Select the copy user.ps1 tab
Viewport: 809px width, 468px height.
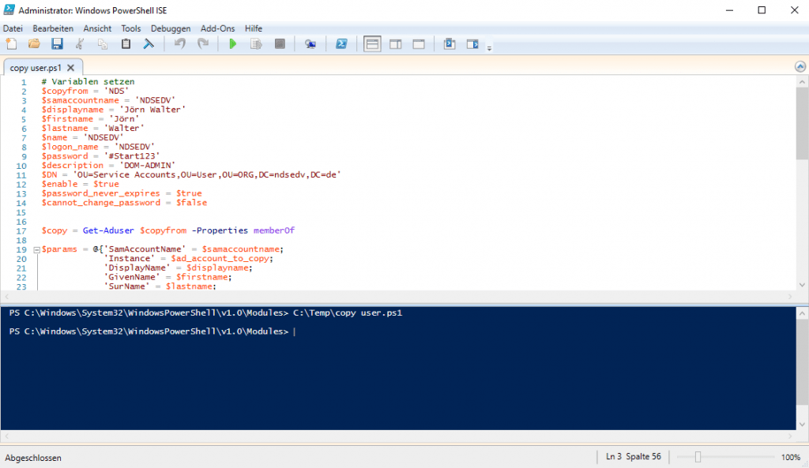36,67
